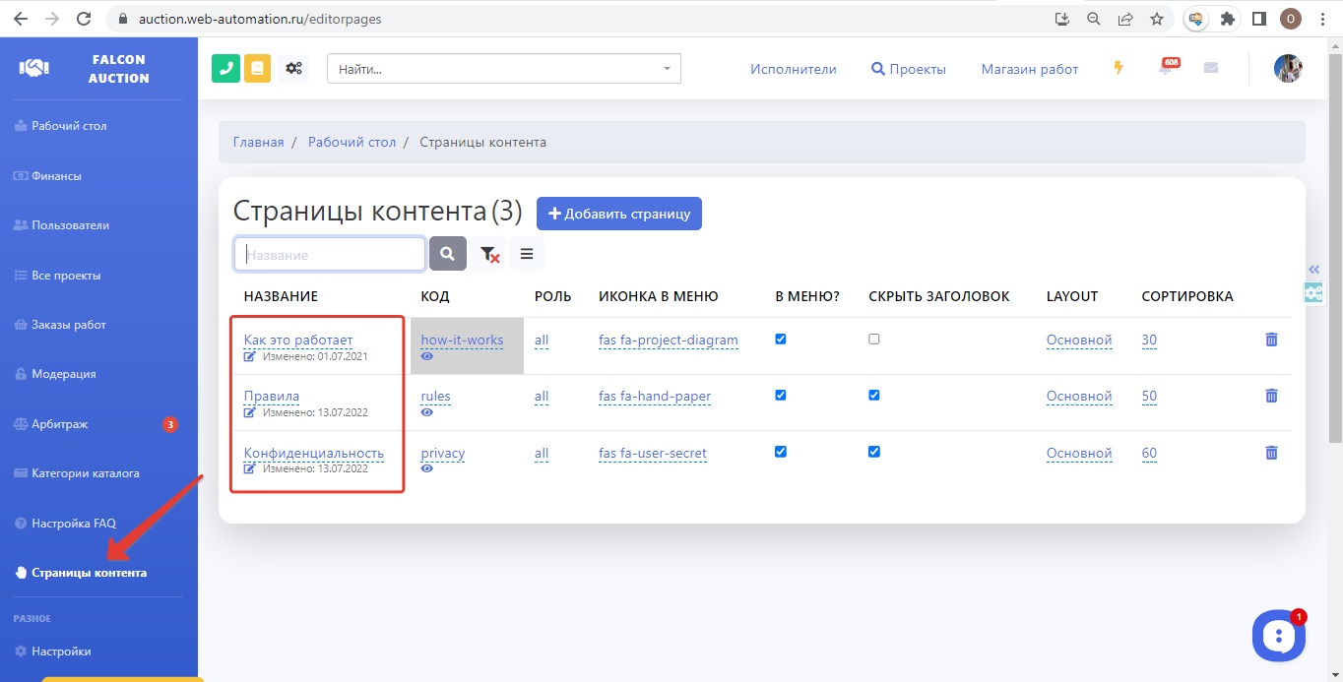Clear filters with the funnel icon

(489, 254)
